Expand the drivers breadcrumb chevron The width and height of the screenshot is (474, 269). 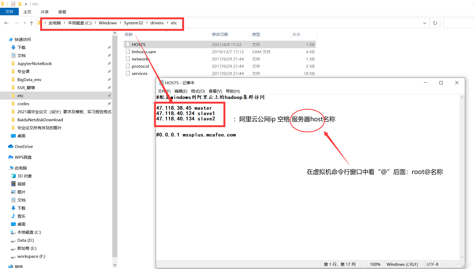[x=167, y=23]
